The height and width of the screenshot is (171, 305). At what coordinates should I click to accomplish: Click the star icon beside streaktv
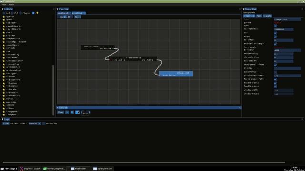pos(4,48)
